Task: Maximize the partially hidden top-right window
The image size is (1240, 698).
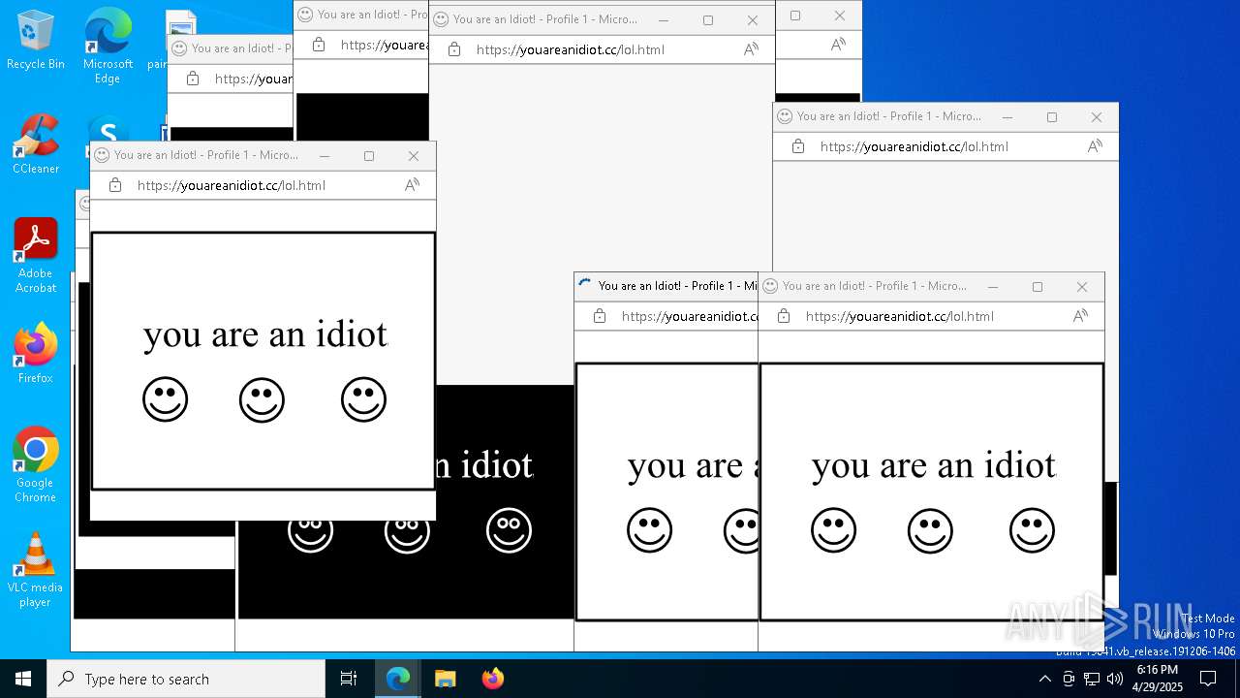Action: pos(795,16)
